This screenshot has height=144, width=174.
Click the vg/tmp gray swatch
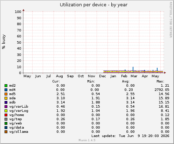point(6,119)
